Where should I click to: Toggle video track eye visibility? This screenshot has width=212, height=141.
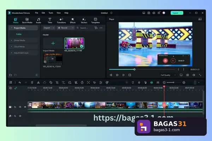tap(25, 107)
